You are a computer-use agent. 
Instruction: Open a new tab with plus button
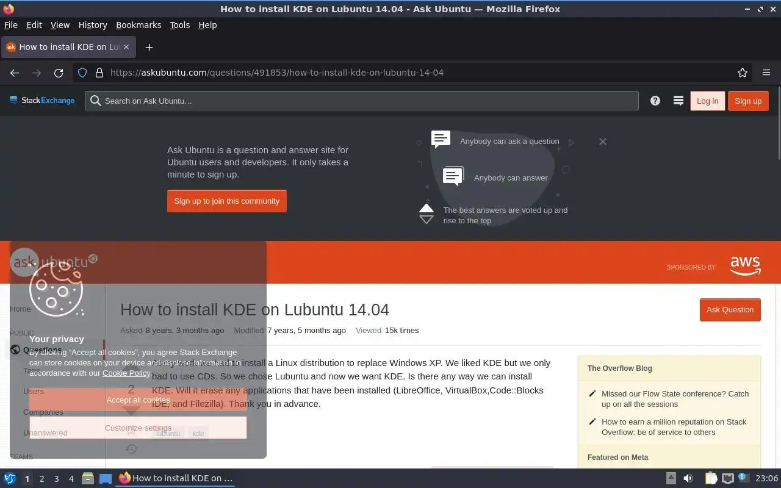(x=149, y=47)
